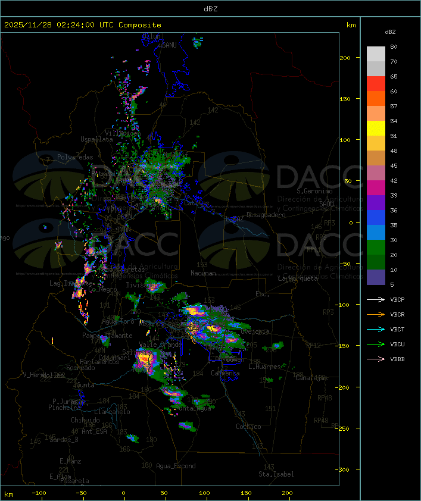The image size is (421, 501).
Task: Click the Carmensa place label
Action: pos(225,373)
